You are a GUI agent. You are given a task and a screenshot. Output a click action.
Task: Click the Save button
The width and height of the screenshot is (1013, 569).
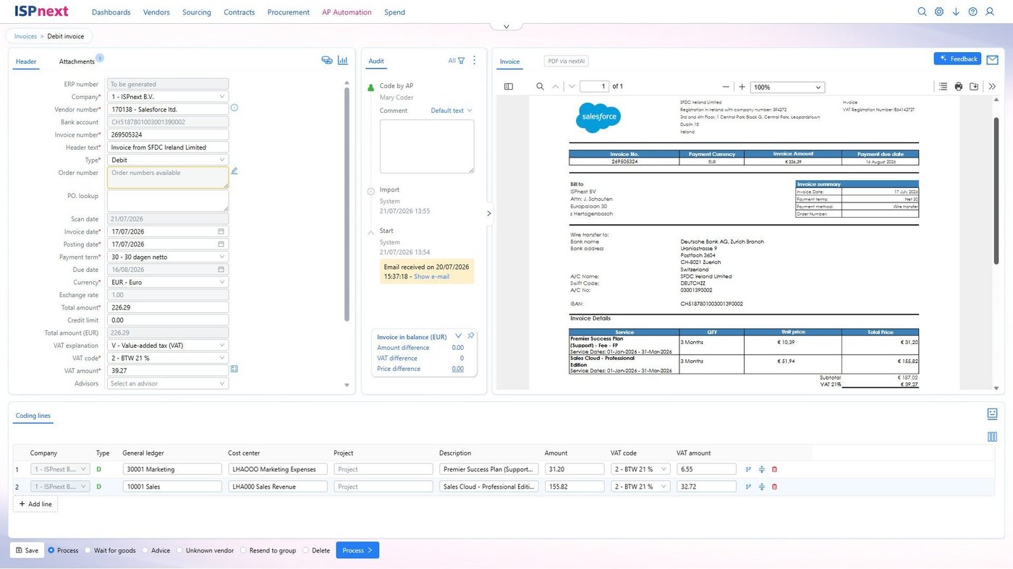[x=27, y=550]
